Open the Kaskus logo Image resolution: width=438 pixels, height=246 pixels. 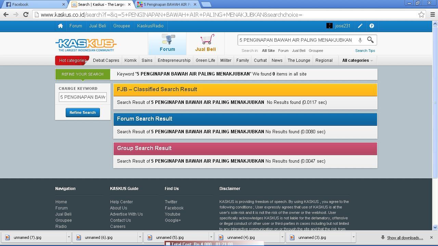tap(86, 45)
